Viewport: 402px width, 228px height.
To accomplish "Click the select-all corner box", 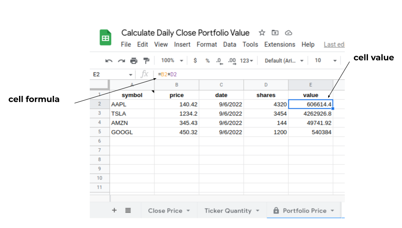I will click(x=100, y=85).
